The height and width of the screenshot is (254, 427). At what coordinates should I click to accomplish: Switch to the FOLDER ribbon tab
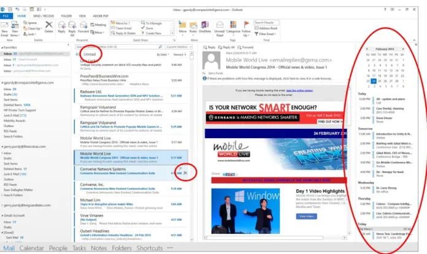point(66,16)
